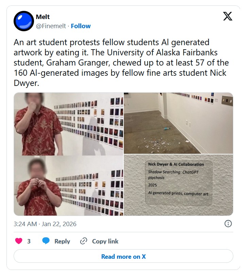Open Melt's blue profile avatar
Image resolution: width=252 pixels, height=274 pixels.
(x=23, y=21)
